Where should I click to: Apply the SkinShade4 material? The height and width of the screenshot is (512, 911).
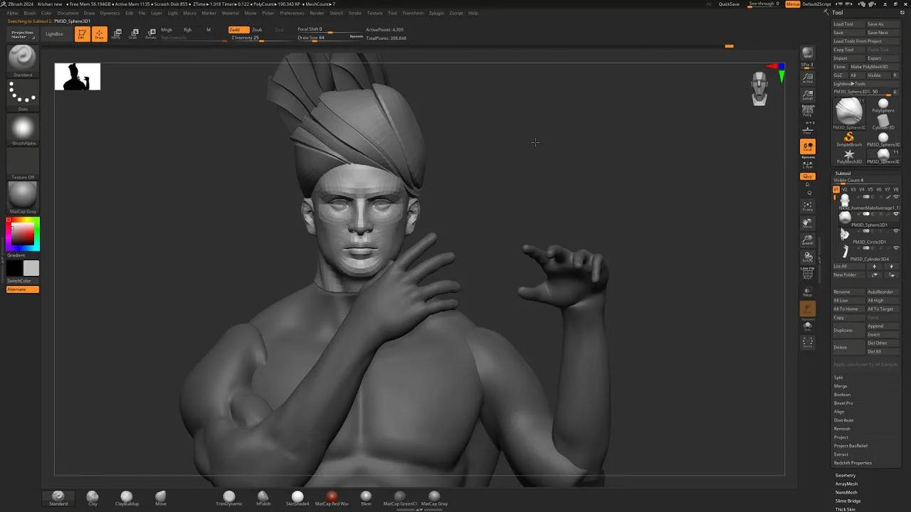point(297,498)
